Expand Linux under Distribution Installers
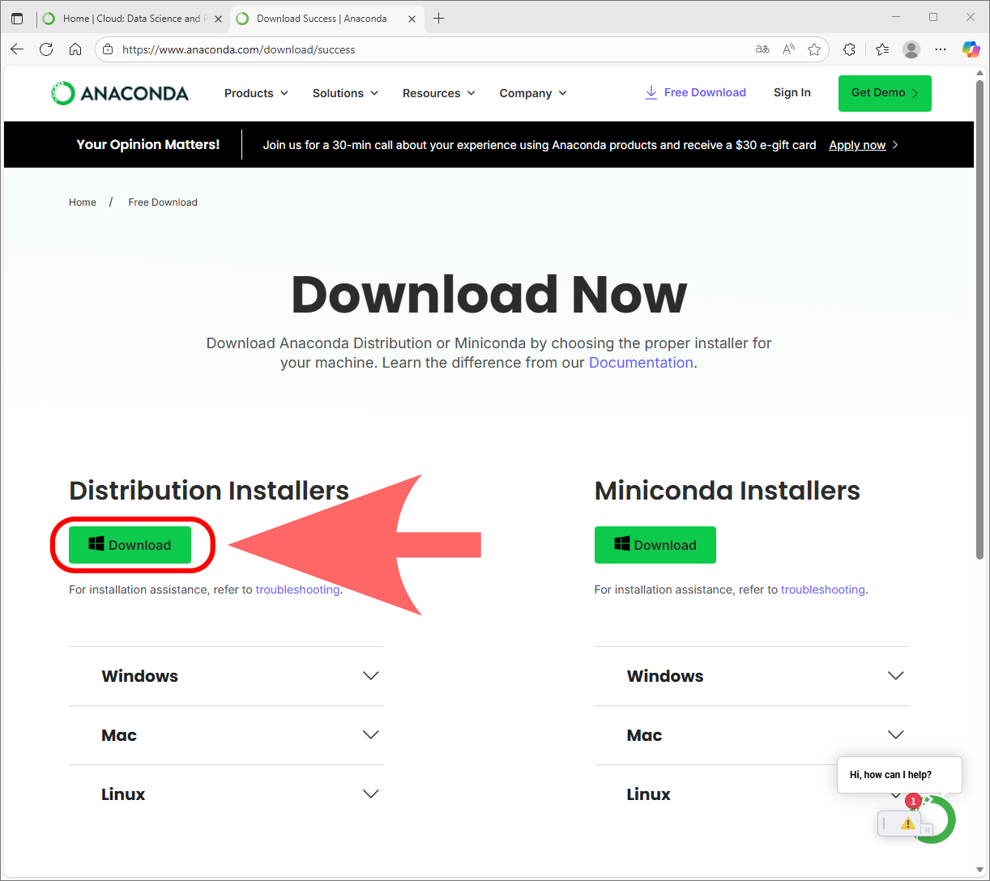This screenshot has height=881, width=990. [x=226, y=794]
